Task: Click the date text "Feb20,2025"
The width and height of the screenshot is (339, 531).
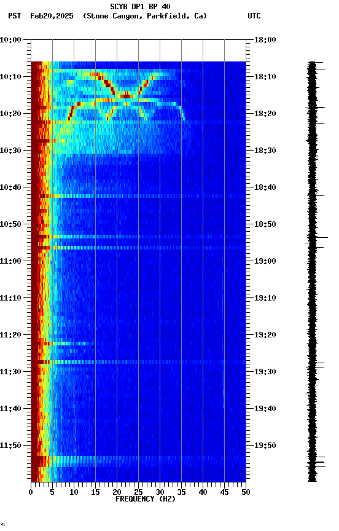Action: [x=52, y=16]
